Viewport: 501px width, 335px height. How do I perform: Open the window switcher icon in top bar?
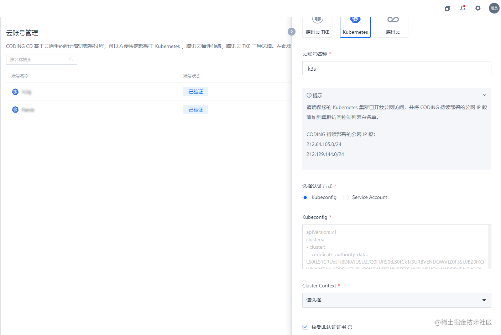pos(448,8)
